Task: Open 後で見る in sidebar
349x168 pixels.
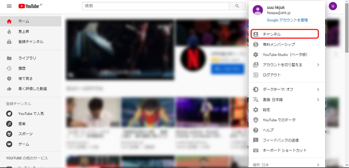Action: [x=30, y=78]
